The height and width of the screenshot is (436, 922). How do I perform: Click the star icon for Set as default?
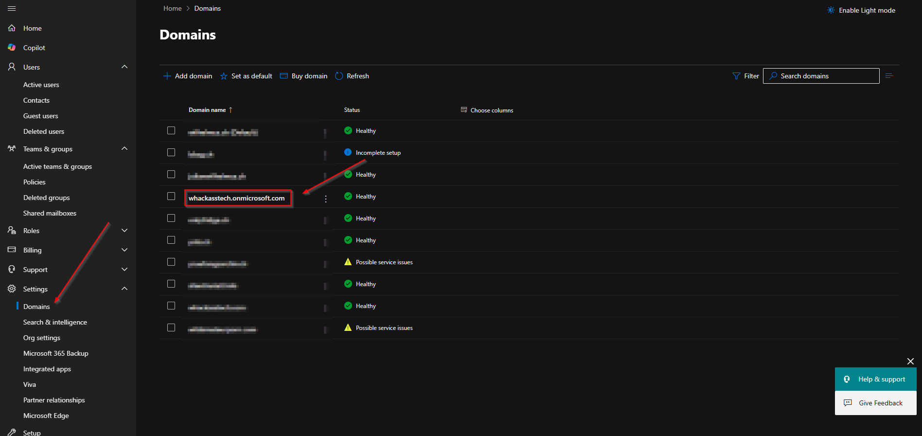pyautogui.click(x=224, y=76)
